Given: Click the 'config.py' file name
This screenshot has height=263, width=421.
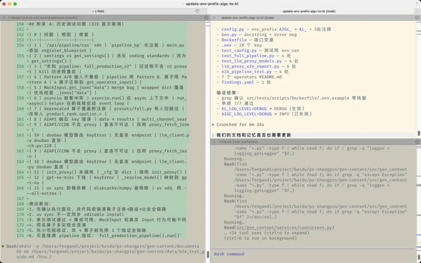Looking at the screenshot, I should (233, 29).
